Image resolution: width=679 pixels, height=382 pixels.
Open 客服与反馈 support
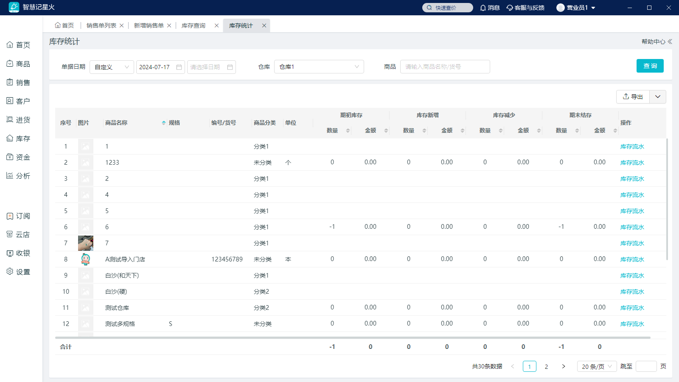525,8
